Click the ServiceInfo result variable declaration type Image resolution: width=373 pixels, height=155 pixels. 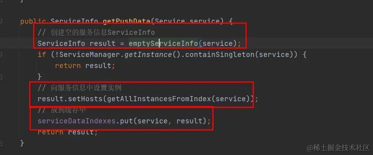click(x=61, y=43)
